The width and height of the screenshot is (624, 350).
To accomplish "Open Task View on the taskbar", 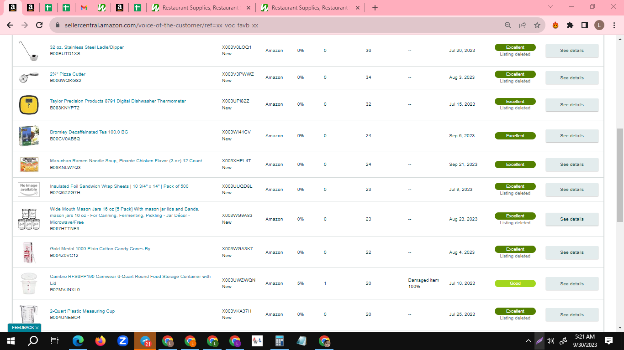I will (55, 341).
